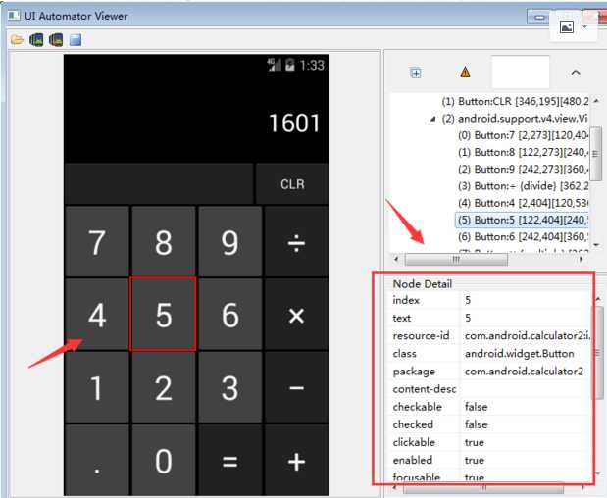Viewport: 607px width, 498px height.
Task: Click the text row in Node Detail
Action: (489, 318)
